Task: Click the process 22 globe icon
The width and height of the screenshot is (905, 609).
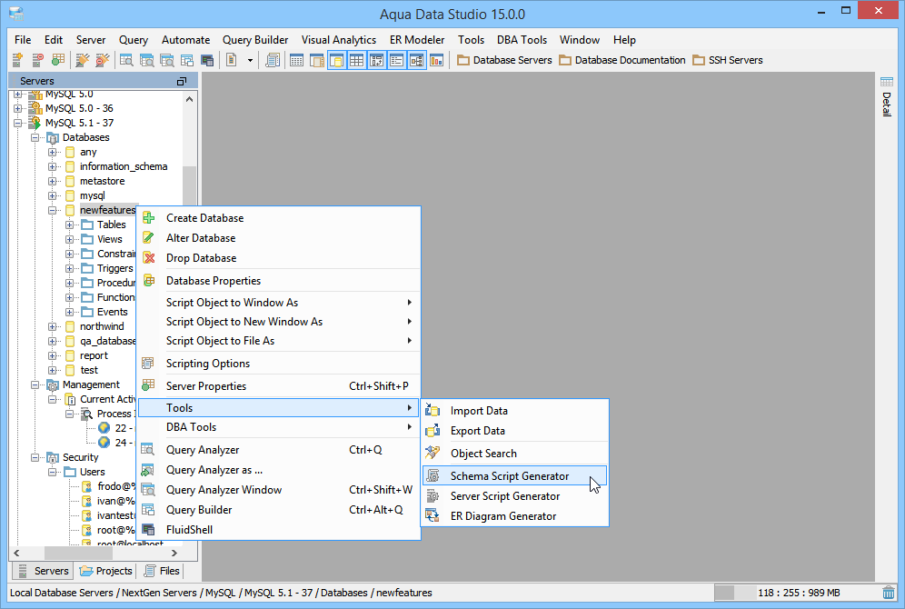Action: click(x=104, y=428)
